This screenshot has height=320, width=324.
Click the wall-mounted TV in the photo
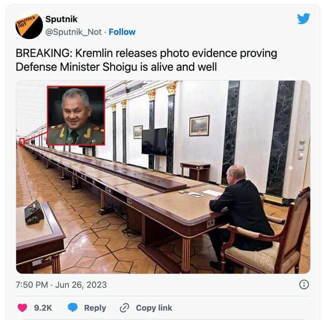[x=154, y=142]
